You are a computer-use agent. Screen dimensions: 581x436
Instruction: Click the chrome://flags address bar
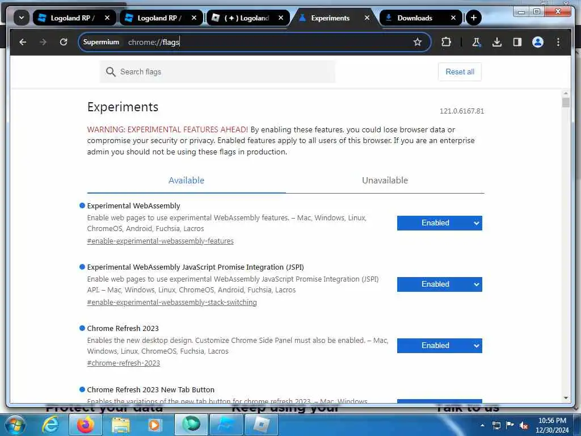255,42
